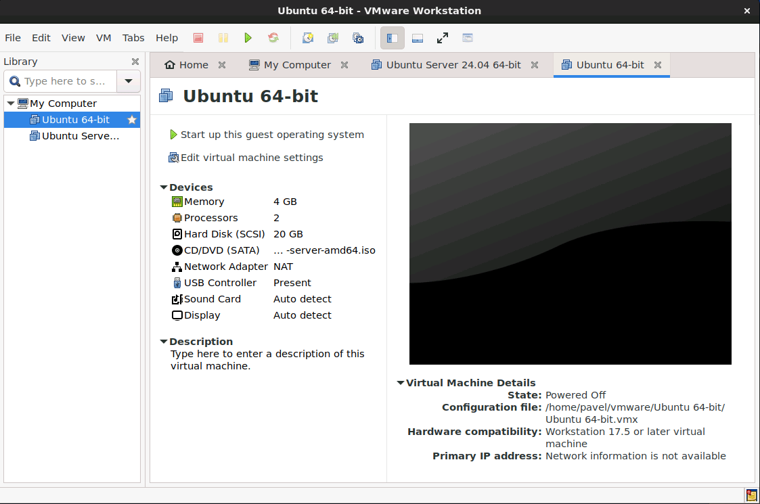Open the library search dropdown arrow
This screenshot has height=504, width=760.
pyautogui.click(x=129, y=81)
